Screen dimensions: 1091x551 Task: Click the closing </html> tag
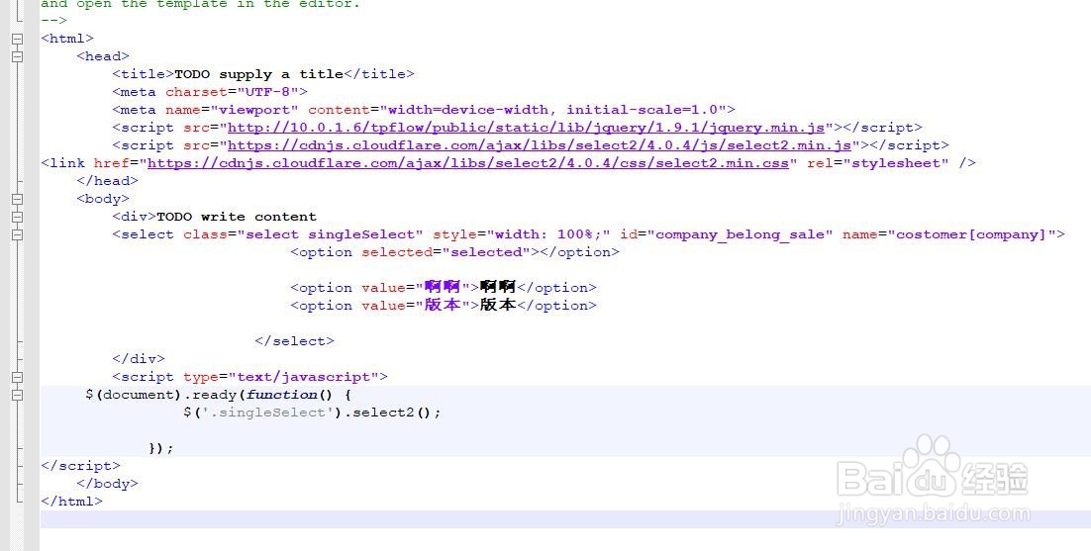[71, 501]
